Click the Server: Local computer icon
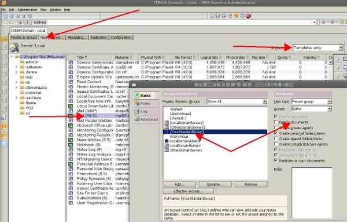Viewport: 347px width, 222px height. [14, 48]
